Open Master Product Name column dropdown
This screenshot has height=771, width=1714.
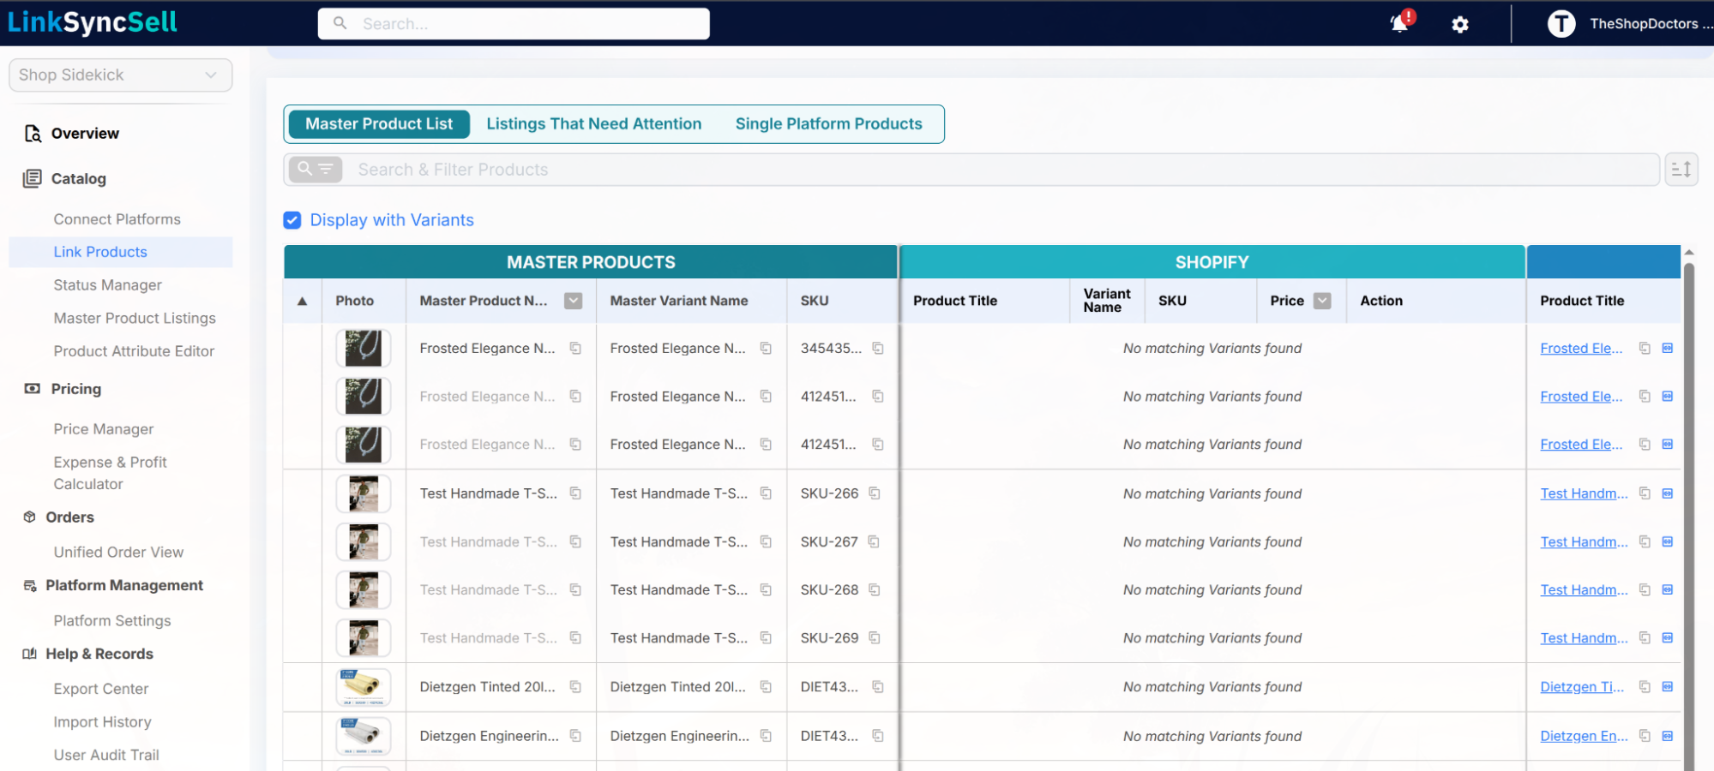pyautogui.click(x=574, y=301)
